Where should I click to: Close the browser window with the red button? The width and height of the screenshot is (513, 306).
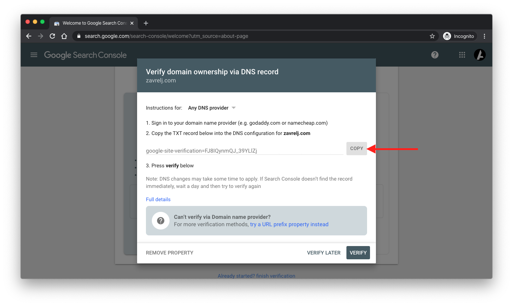(28, 22)
